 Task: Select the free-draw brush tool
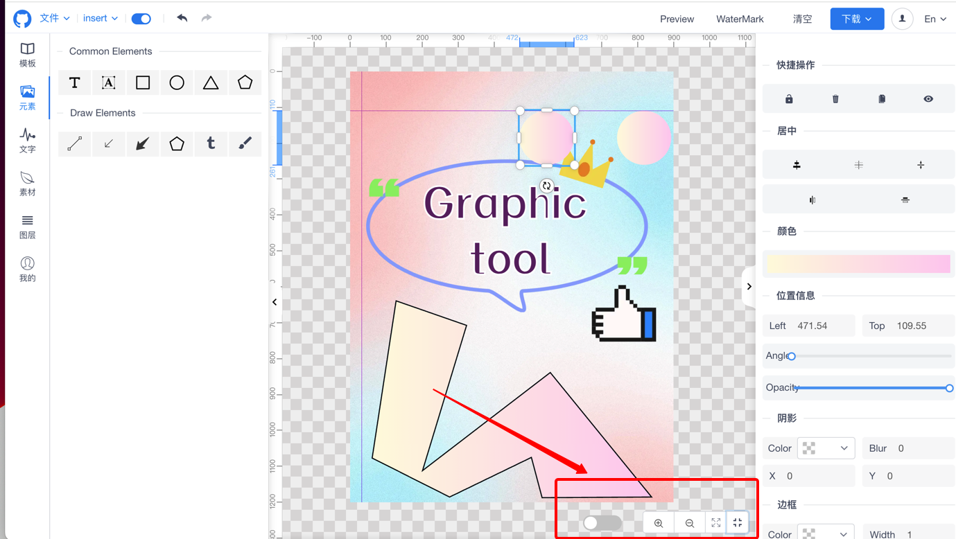[x=245, y=143]
